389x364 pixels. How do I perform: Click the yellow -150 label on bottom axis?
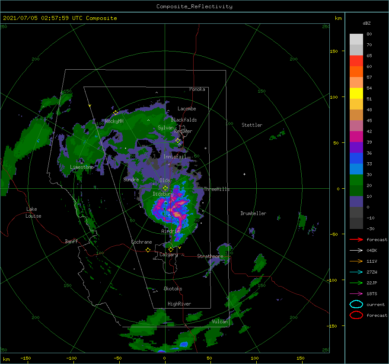click(x=26, y=358)
